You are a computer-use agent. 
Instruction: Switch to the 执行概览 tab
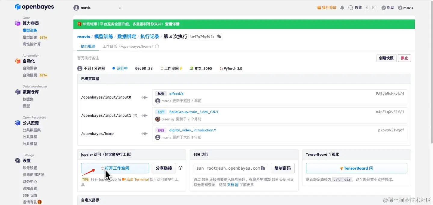pyautogui.click(x=88, y=46)
